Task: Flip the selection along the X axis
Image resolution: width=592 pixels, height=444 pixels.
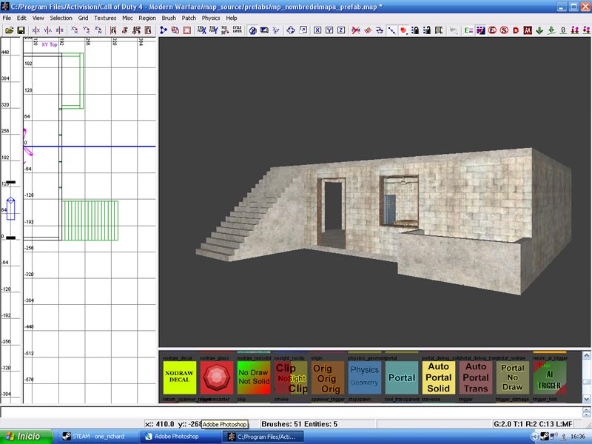Action: 36,30
